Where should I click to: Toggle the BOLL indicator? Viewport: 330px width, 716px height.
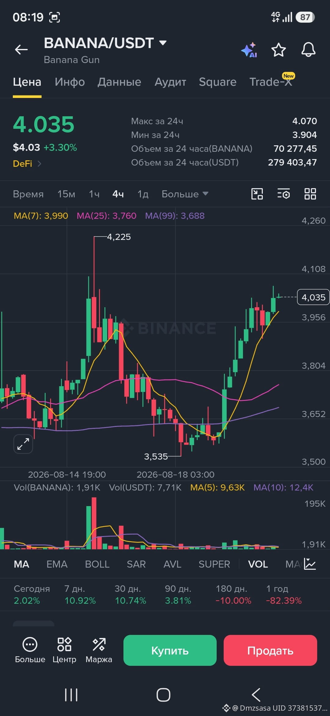point(97,564)
